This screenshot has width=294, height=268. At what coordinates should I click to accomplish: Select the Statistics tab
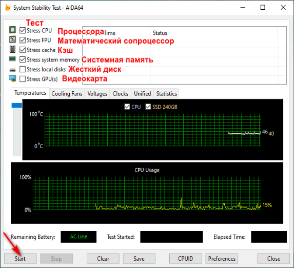(x=167, y=94)
